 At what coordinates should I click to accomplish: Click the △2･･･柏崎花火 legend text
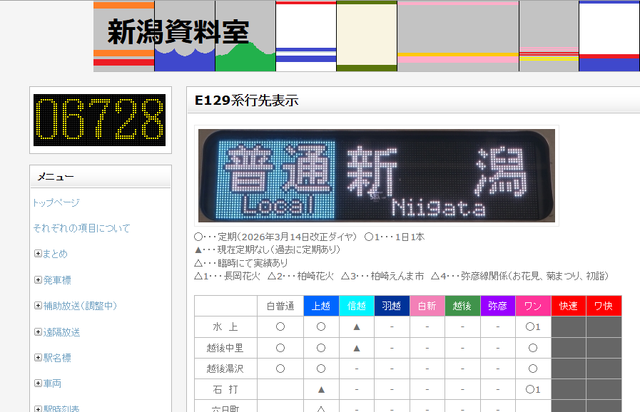coord(300,276)
